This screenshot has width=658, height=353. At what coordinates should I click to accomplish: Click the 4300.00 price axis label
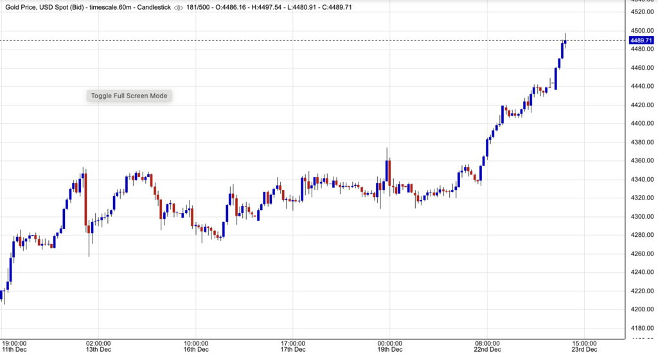coord(642,216)
